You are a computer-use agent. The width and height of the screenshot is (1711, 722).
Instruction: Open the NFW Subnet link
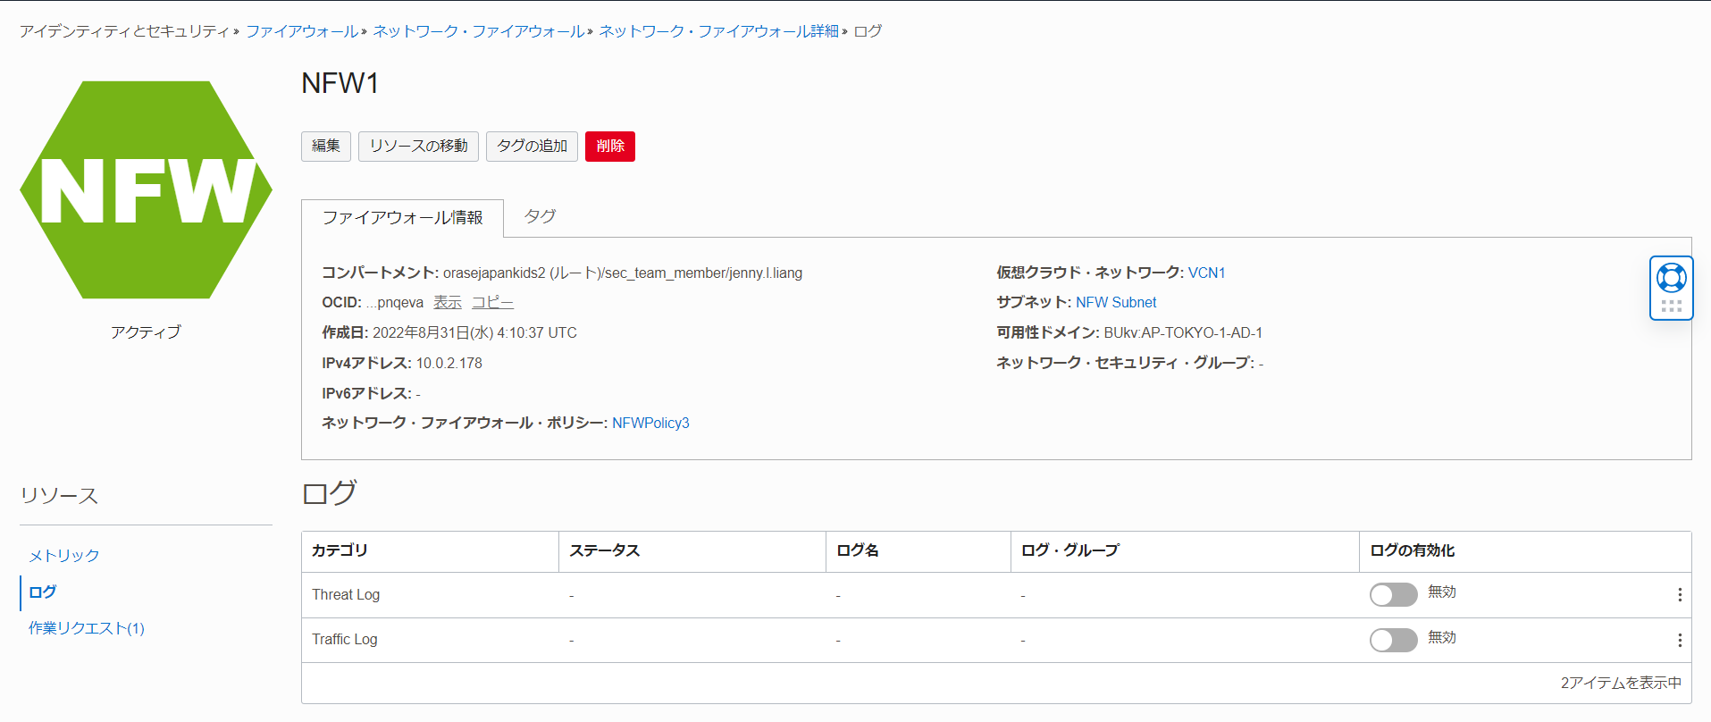[x=1116, y=302]
